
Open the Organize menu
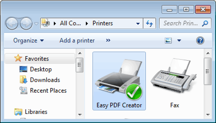pos(28,40)
